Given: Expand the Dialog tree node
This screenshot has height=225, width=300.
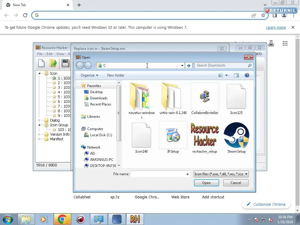Looking at the screenshot, I should coord(39,120).
